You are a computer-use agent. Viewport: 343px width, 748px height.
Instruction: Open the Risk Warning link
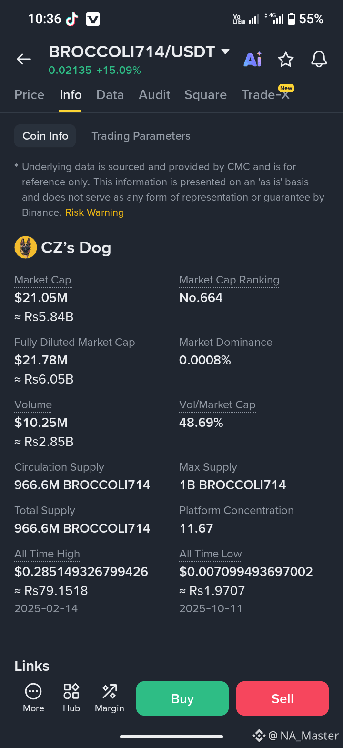(94, 212)
